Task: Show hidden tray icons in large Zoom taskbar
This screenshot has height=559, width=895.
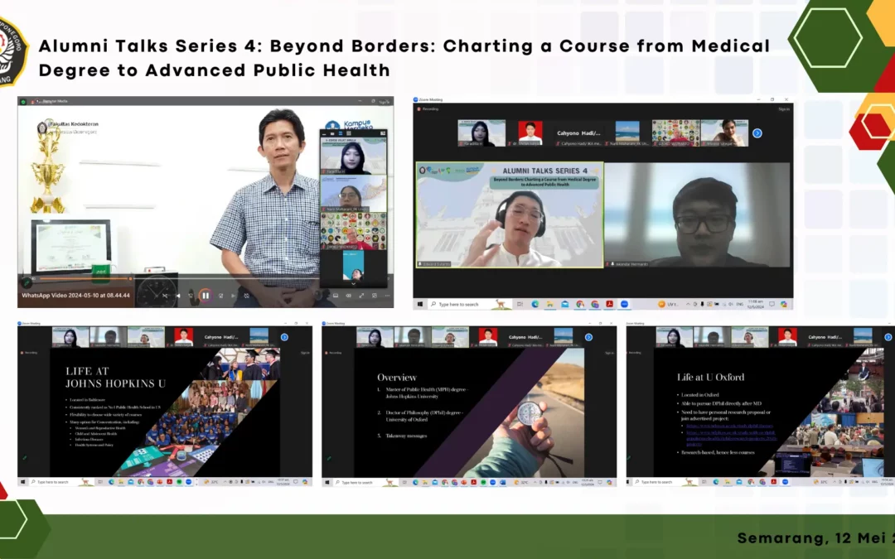Action: click(688, 304)
